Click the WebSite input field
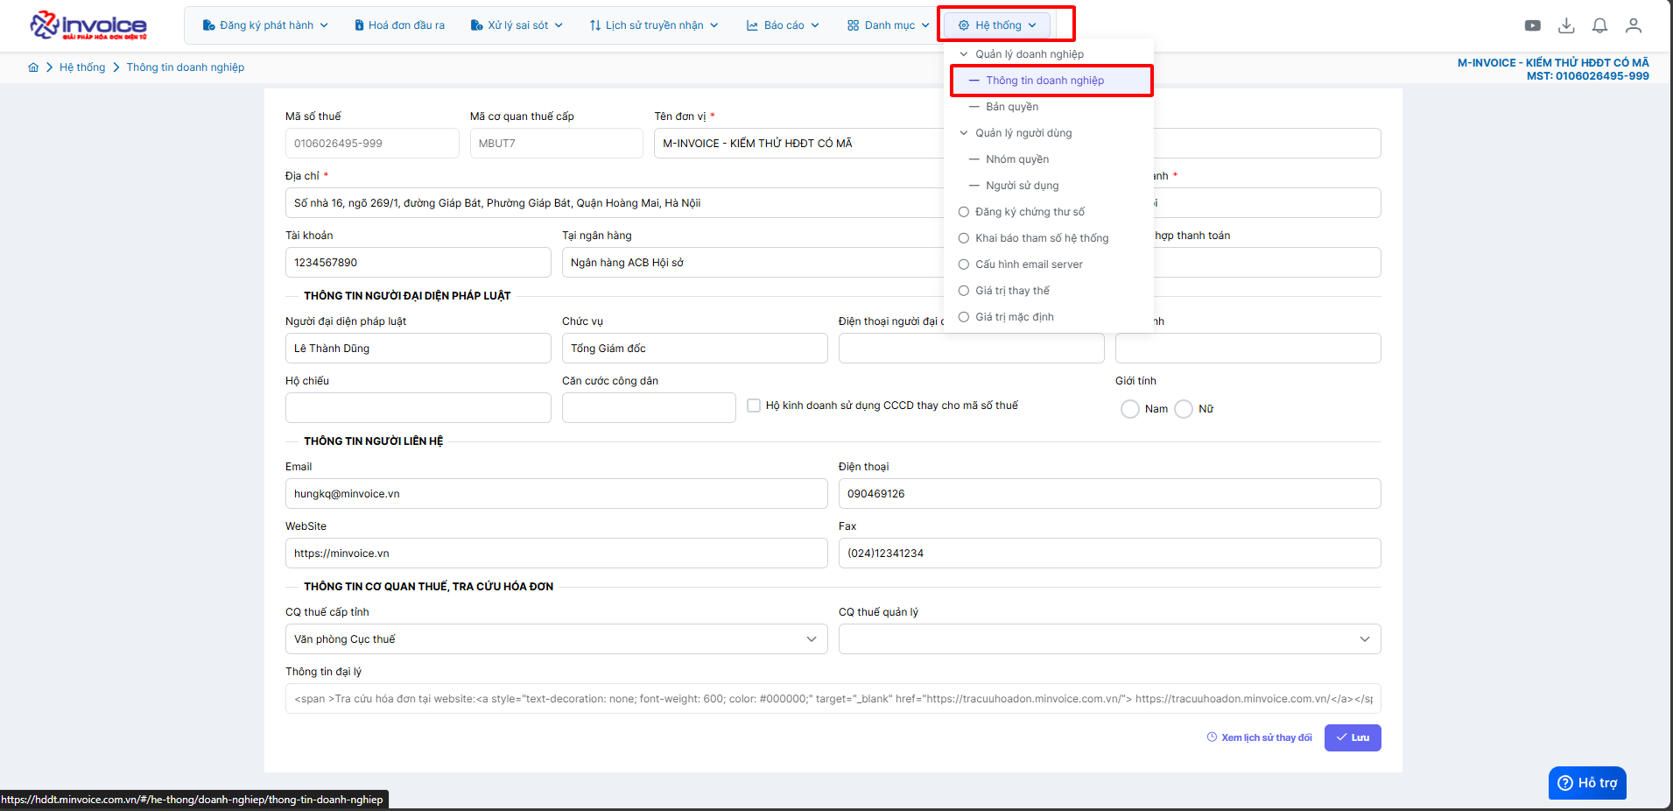 tap(556, 554)
